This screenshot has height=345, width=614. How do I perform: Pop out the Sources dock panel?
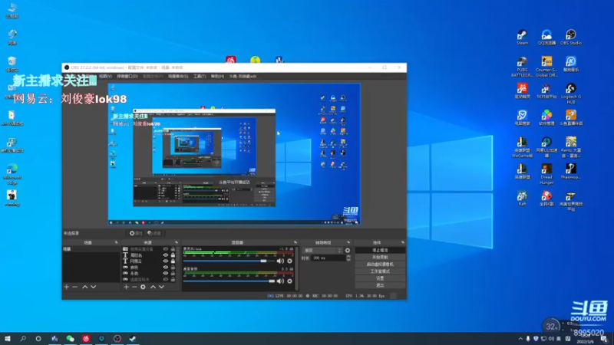(x=177, y=242)
